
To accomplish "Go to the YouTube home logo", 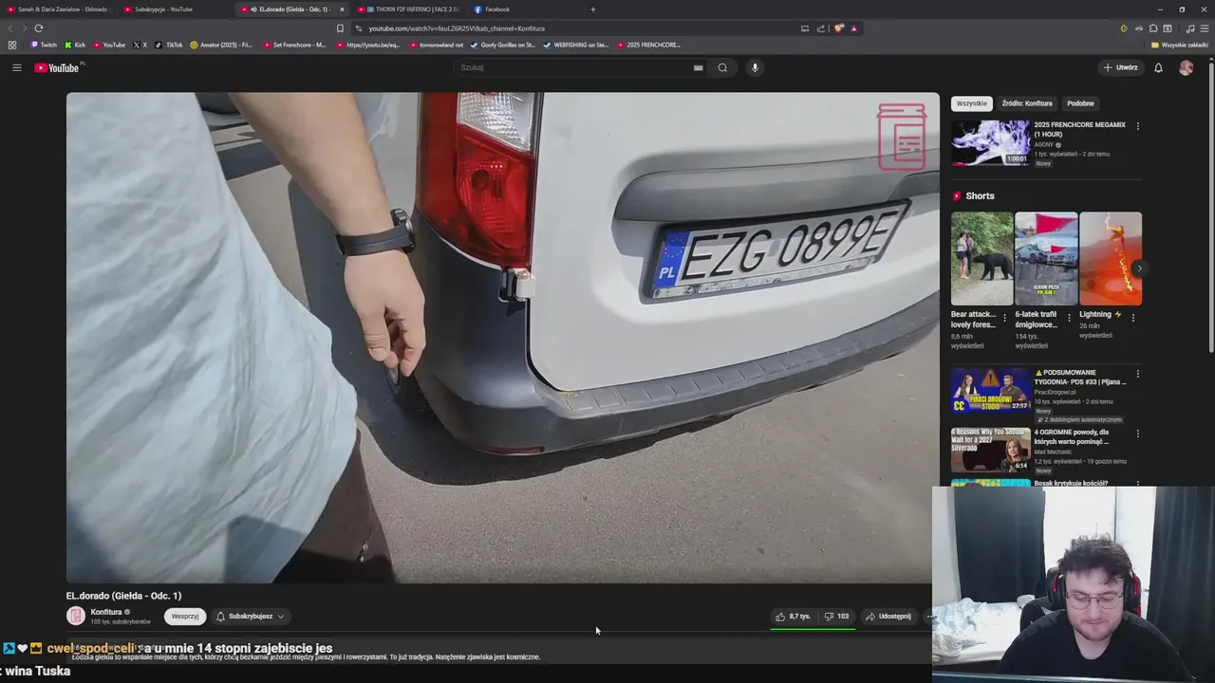I will [x=58, y=67].
